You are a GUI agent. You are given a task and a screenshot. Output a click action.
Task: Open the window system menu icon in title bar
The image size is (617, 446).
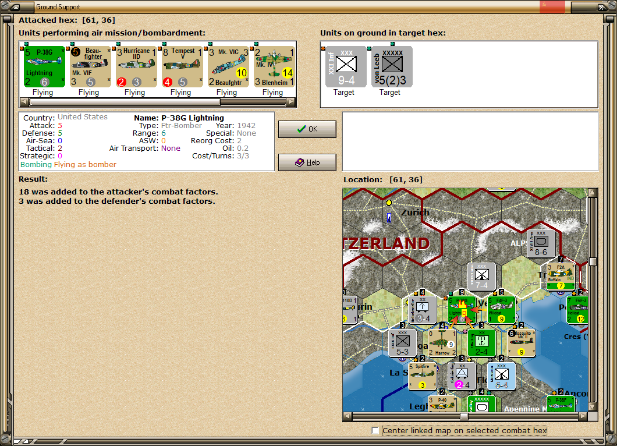click(x=16, y=6)
